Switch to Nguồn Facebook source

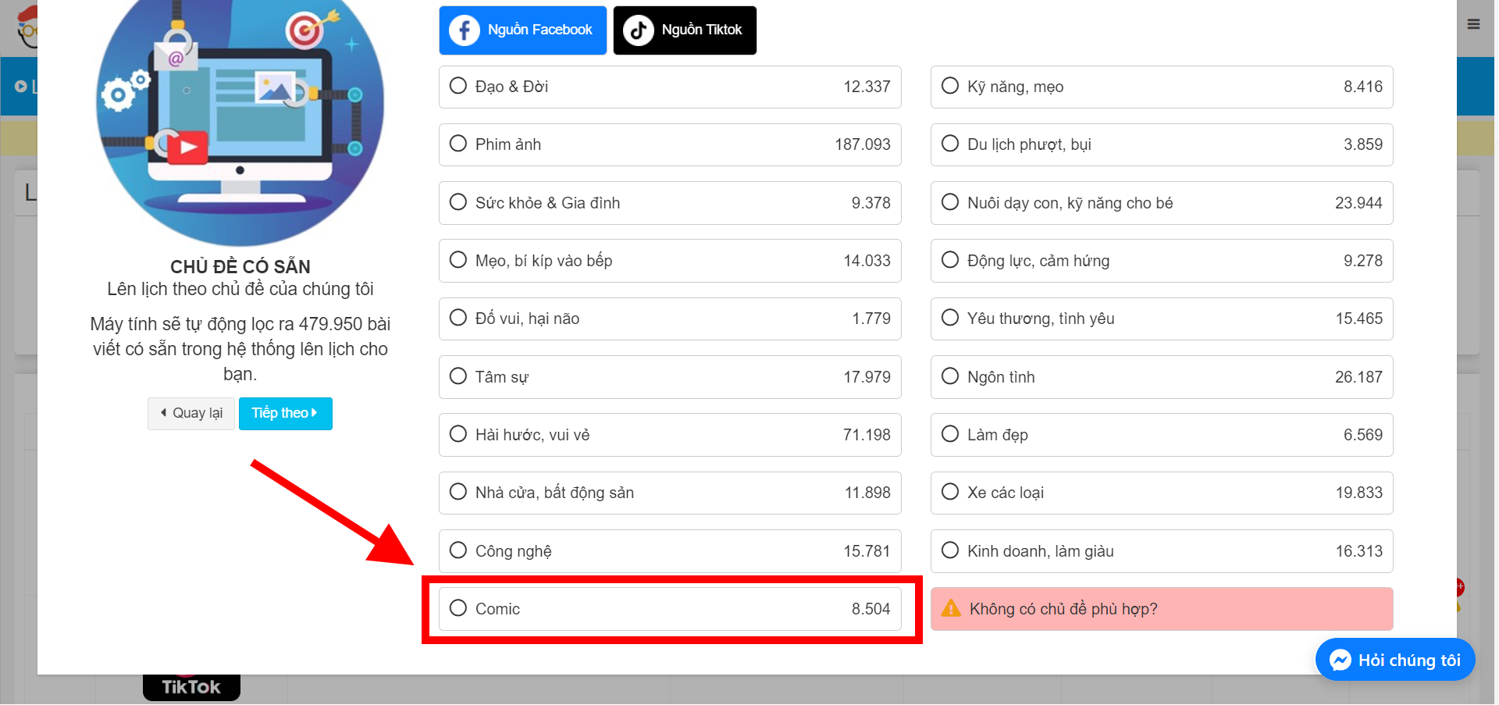[522, 30]
